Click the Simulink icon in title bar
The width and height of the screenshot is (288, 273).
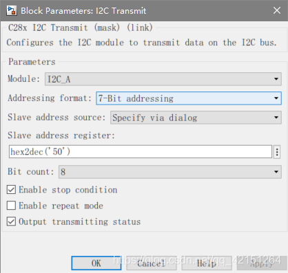pos(12,11)
